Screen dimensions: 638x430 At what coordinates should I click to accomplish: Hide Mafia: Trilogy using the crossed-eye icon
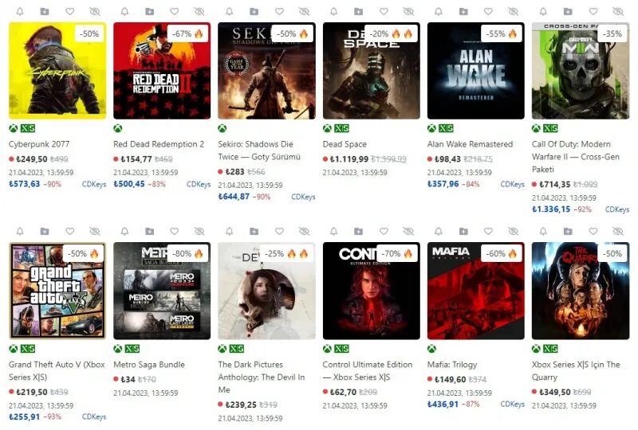(513, 231)
